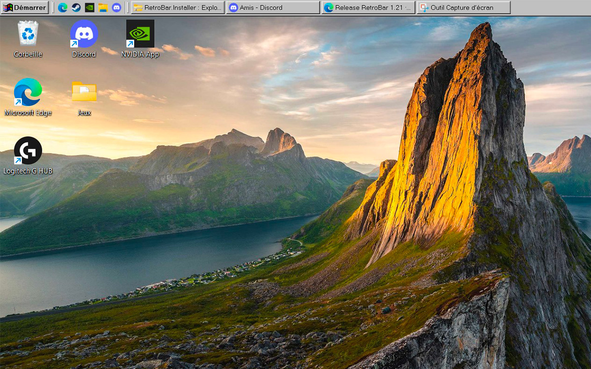Open Discord from the quick launch bar
The width and height of the screenshot is (591, 369).
point(116,7)
